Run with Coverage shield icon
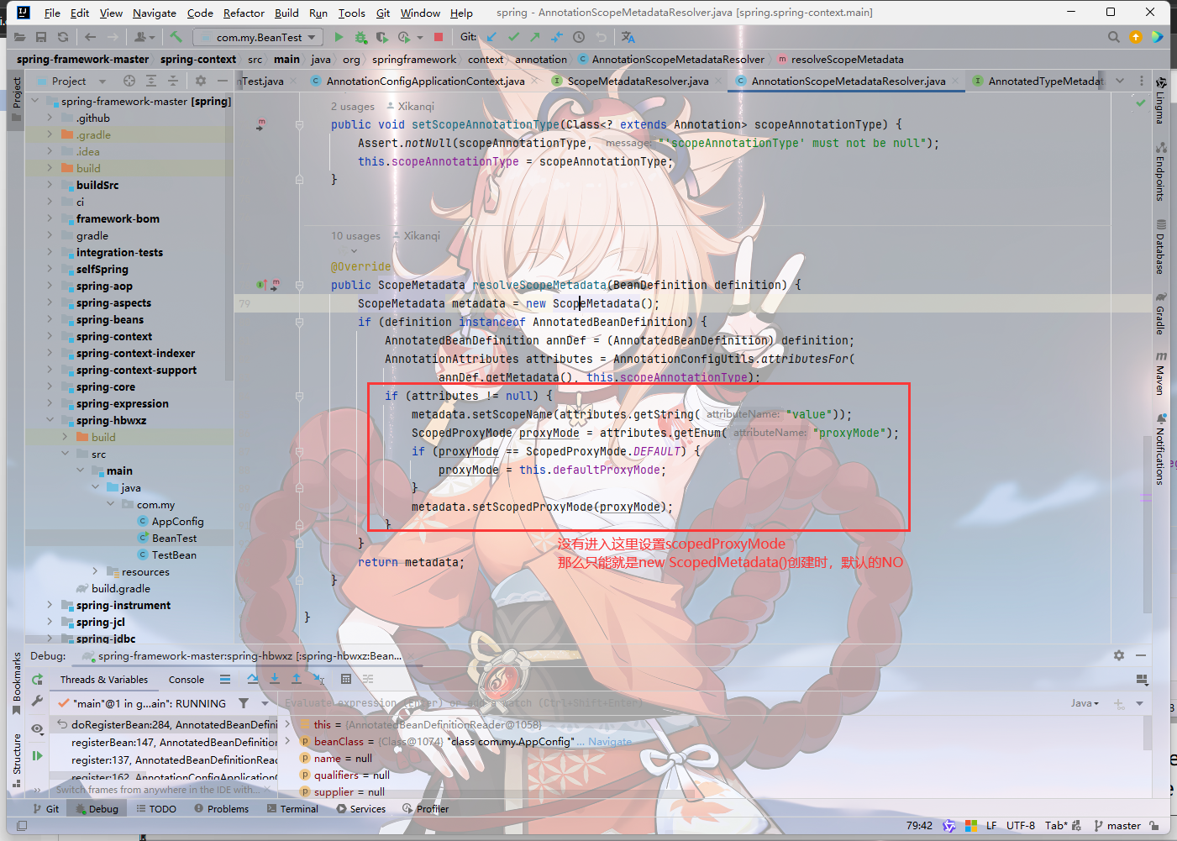 382,37
